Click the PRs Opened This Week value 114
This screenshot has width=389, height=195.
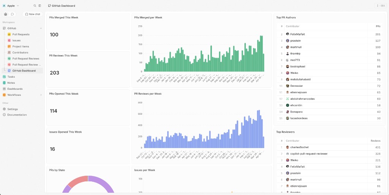coord(54,111)
